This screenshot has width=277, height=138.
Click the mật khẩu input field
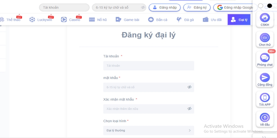click(149, 87)
